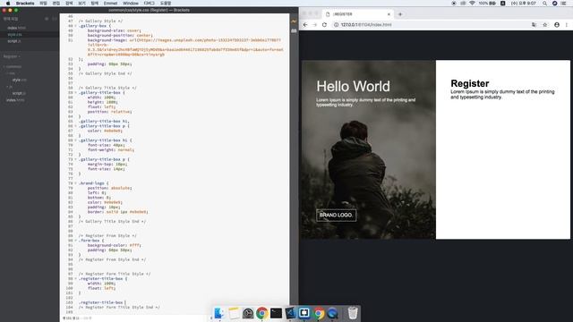
Task: Open a new Chrome tab with plus
Action: click(400, 14)
